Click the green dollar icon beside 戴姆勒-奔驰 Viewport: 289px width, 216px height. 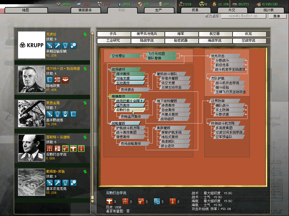[85, 171]
